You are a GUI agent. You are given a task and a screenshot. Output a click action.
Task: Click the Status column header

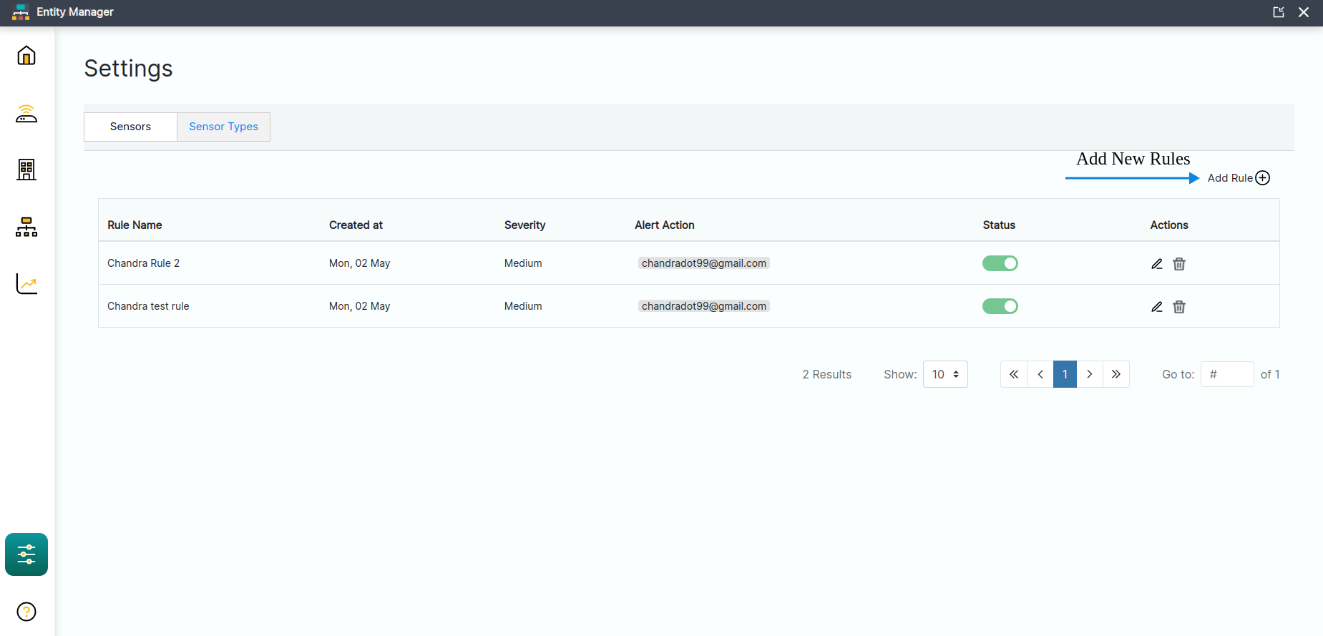point(999,225)
